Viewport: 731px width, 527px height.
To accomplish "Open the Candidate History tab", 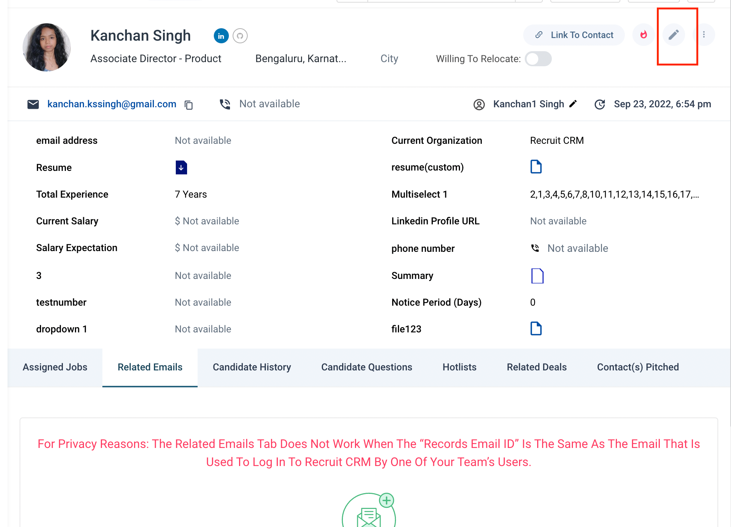I will (252, 367).
